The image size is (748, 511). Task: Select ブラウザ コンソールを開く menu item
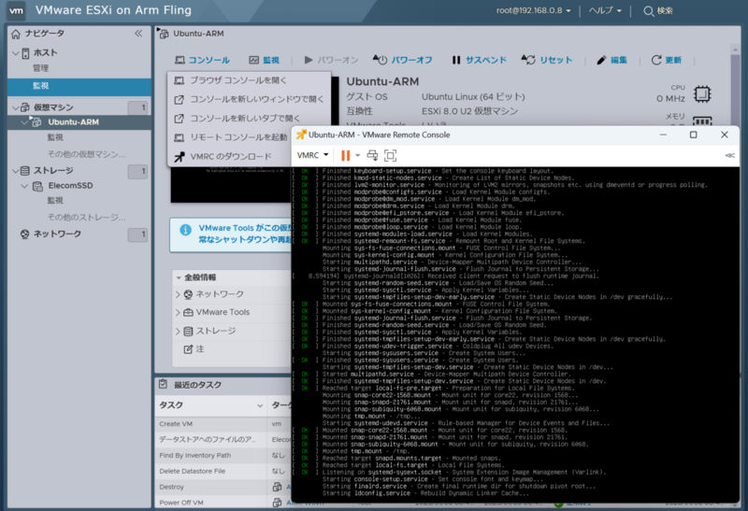(x=249, y=80)
